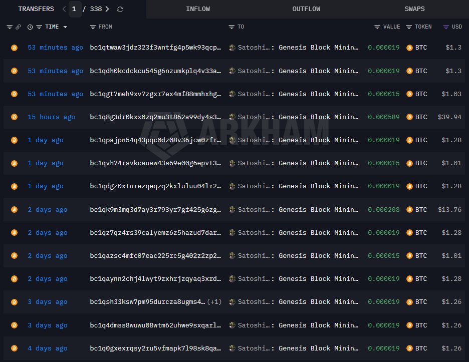Image resolution: width=469 pixels, height=362 pixels.
Task: Click the link icon in the header
Action: point(18,27)
